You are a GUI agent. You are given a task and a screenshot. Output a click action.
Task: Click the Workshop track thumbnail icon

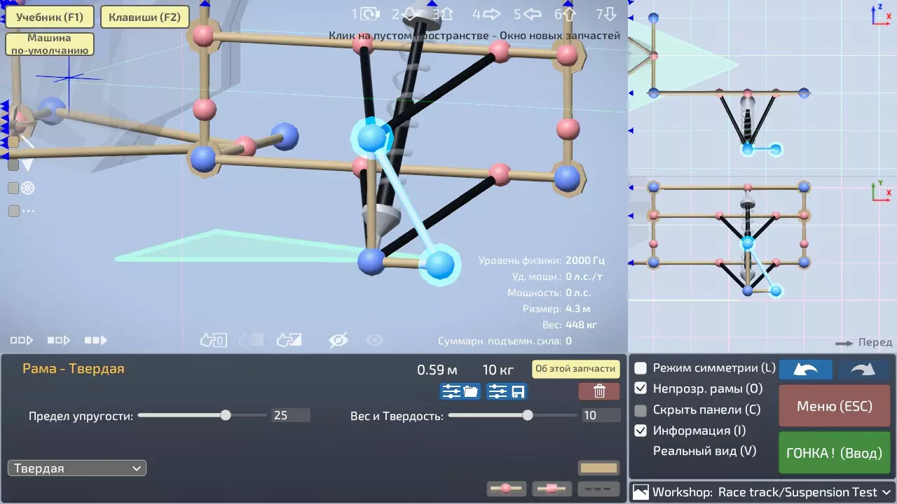pyautogui.click(x=641, y=492)
